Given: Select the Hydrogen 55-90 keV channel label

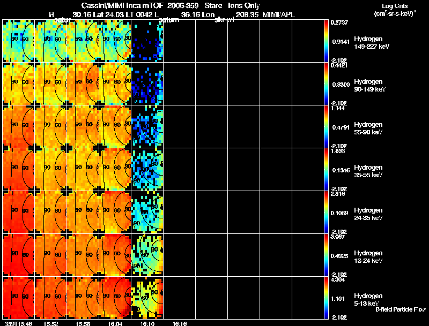Looking at the screenshot, I should point(368,128).
